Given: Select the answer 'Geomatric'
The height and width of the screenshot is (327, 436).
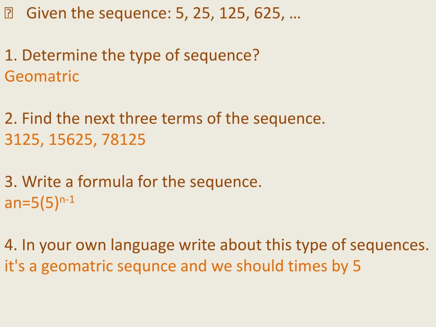Looking at the screenshot, I should [x=42, y=76].
